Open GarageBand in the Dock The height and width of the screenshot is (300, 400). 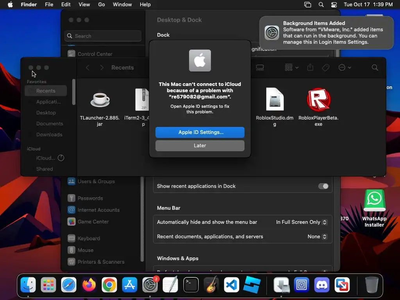211,284
